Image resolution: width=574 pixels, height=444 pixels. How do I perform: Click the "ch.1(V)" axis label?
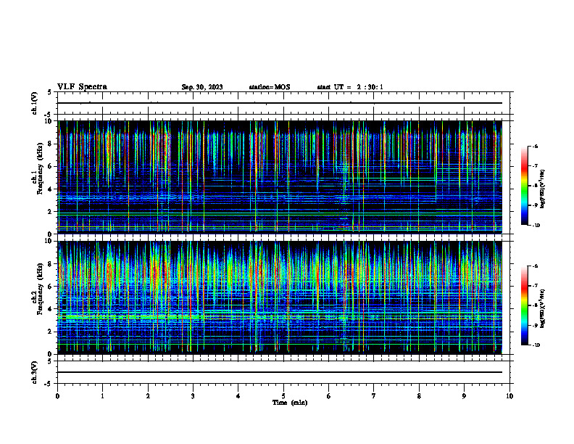pos(34,103)
